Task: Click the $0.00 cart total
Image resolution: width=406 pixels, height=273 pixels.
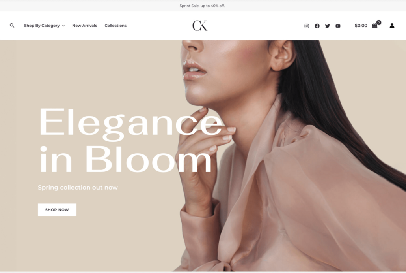Action: (x=361, y=25)
